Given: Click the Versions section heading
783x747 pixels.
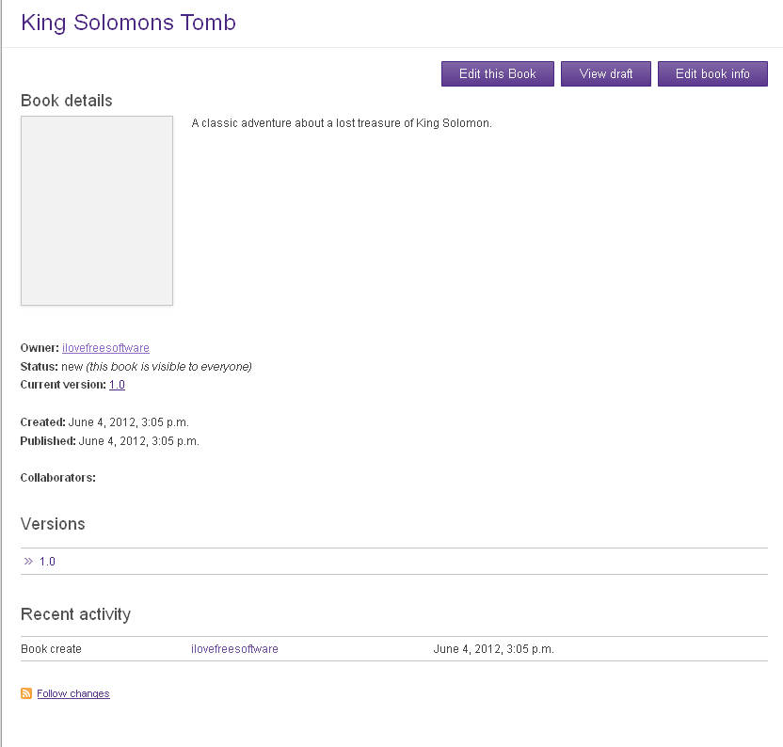Looking at the screenshot, I should click(53, 524).
